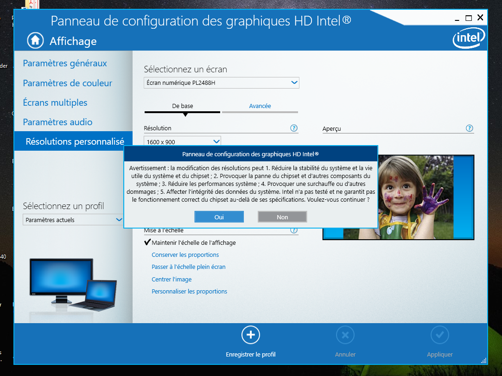Open Écrans multiples section

pos(55,102)
